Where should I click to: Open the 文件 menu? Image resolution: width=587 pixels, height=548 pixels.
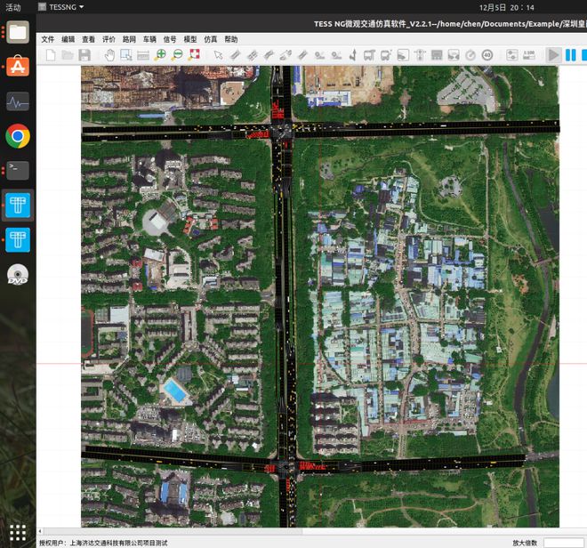47,39
